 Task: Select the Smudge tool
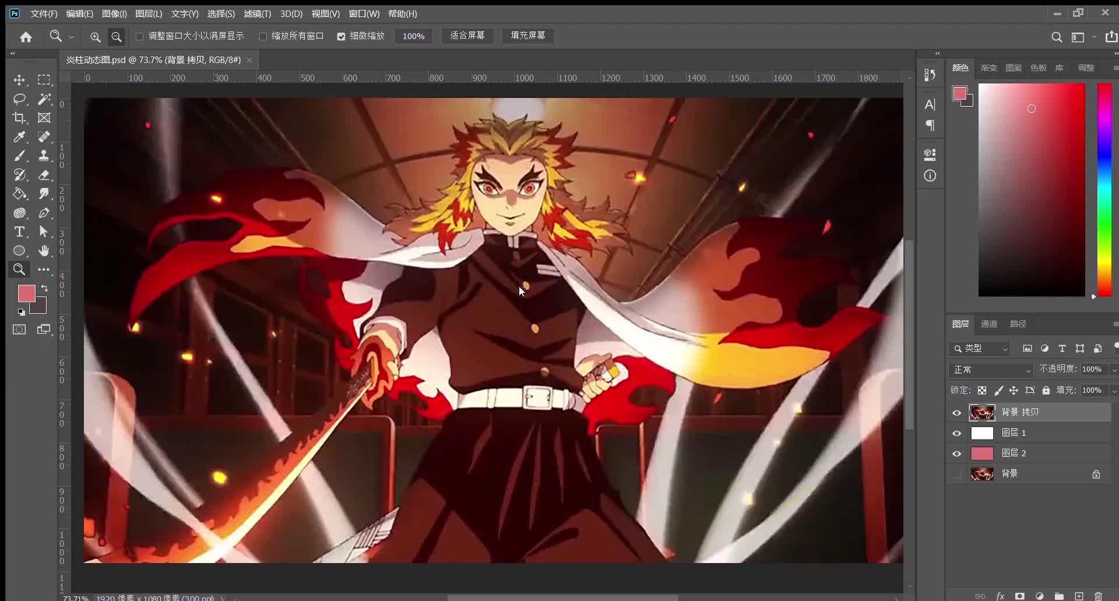(44, 193)
